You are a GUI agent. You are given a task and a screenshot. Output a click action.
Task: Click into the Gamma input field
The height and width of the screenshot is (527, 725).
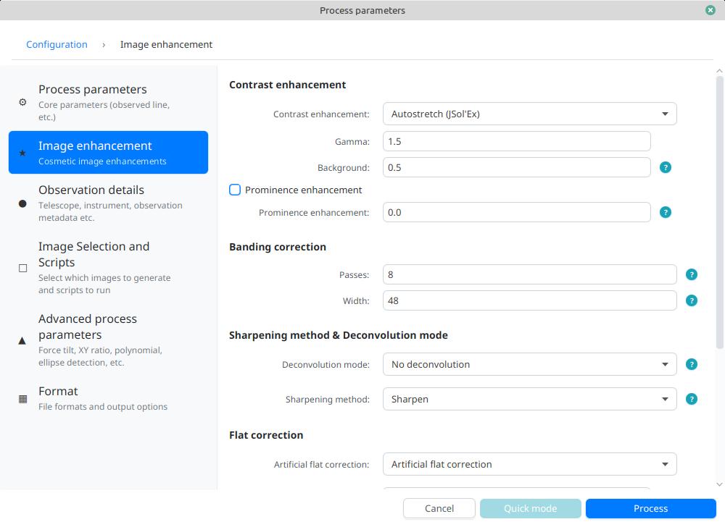tap(516, 141)
